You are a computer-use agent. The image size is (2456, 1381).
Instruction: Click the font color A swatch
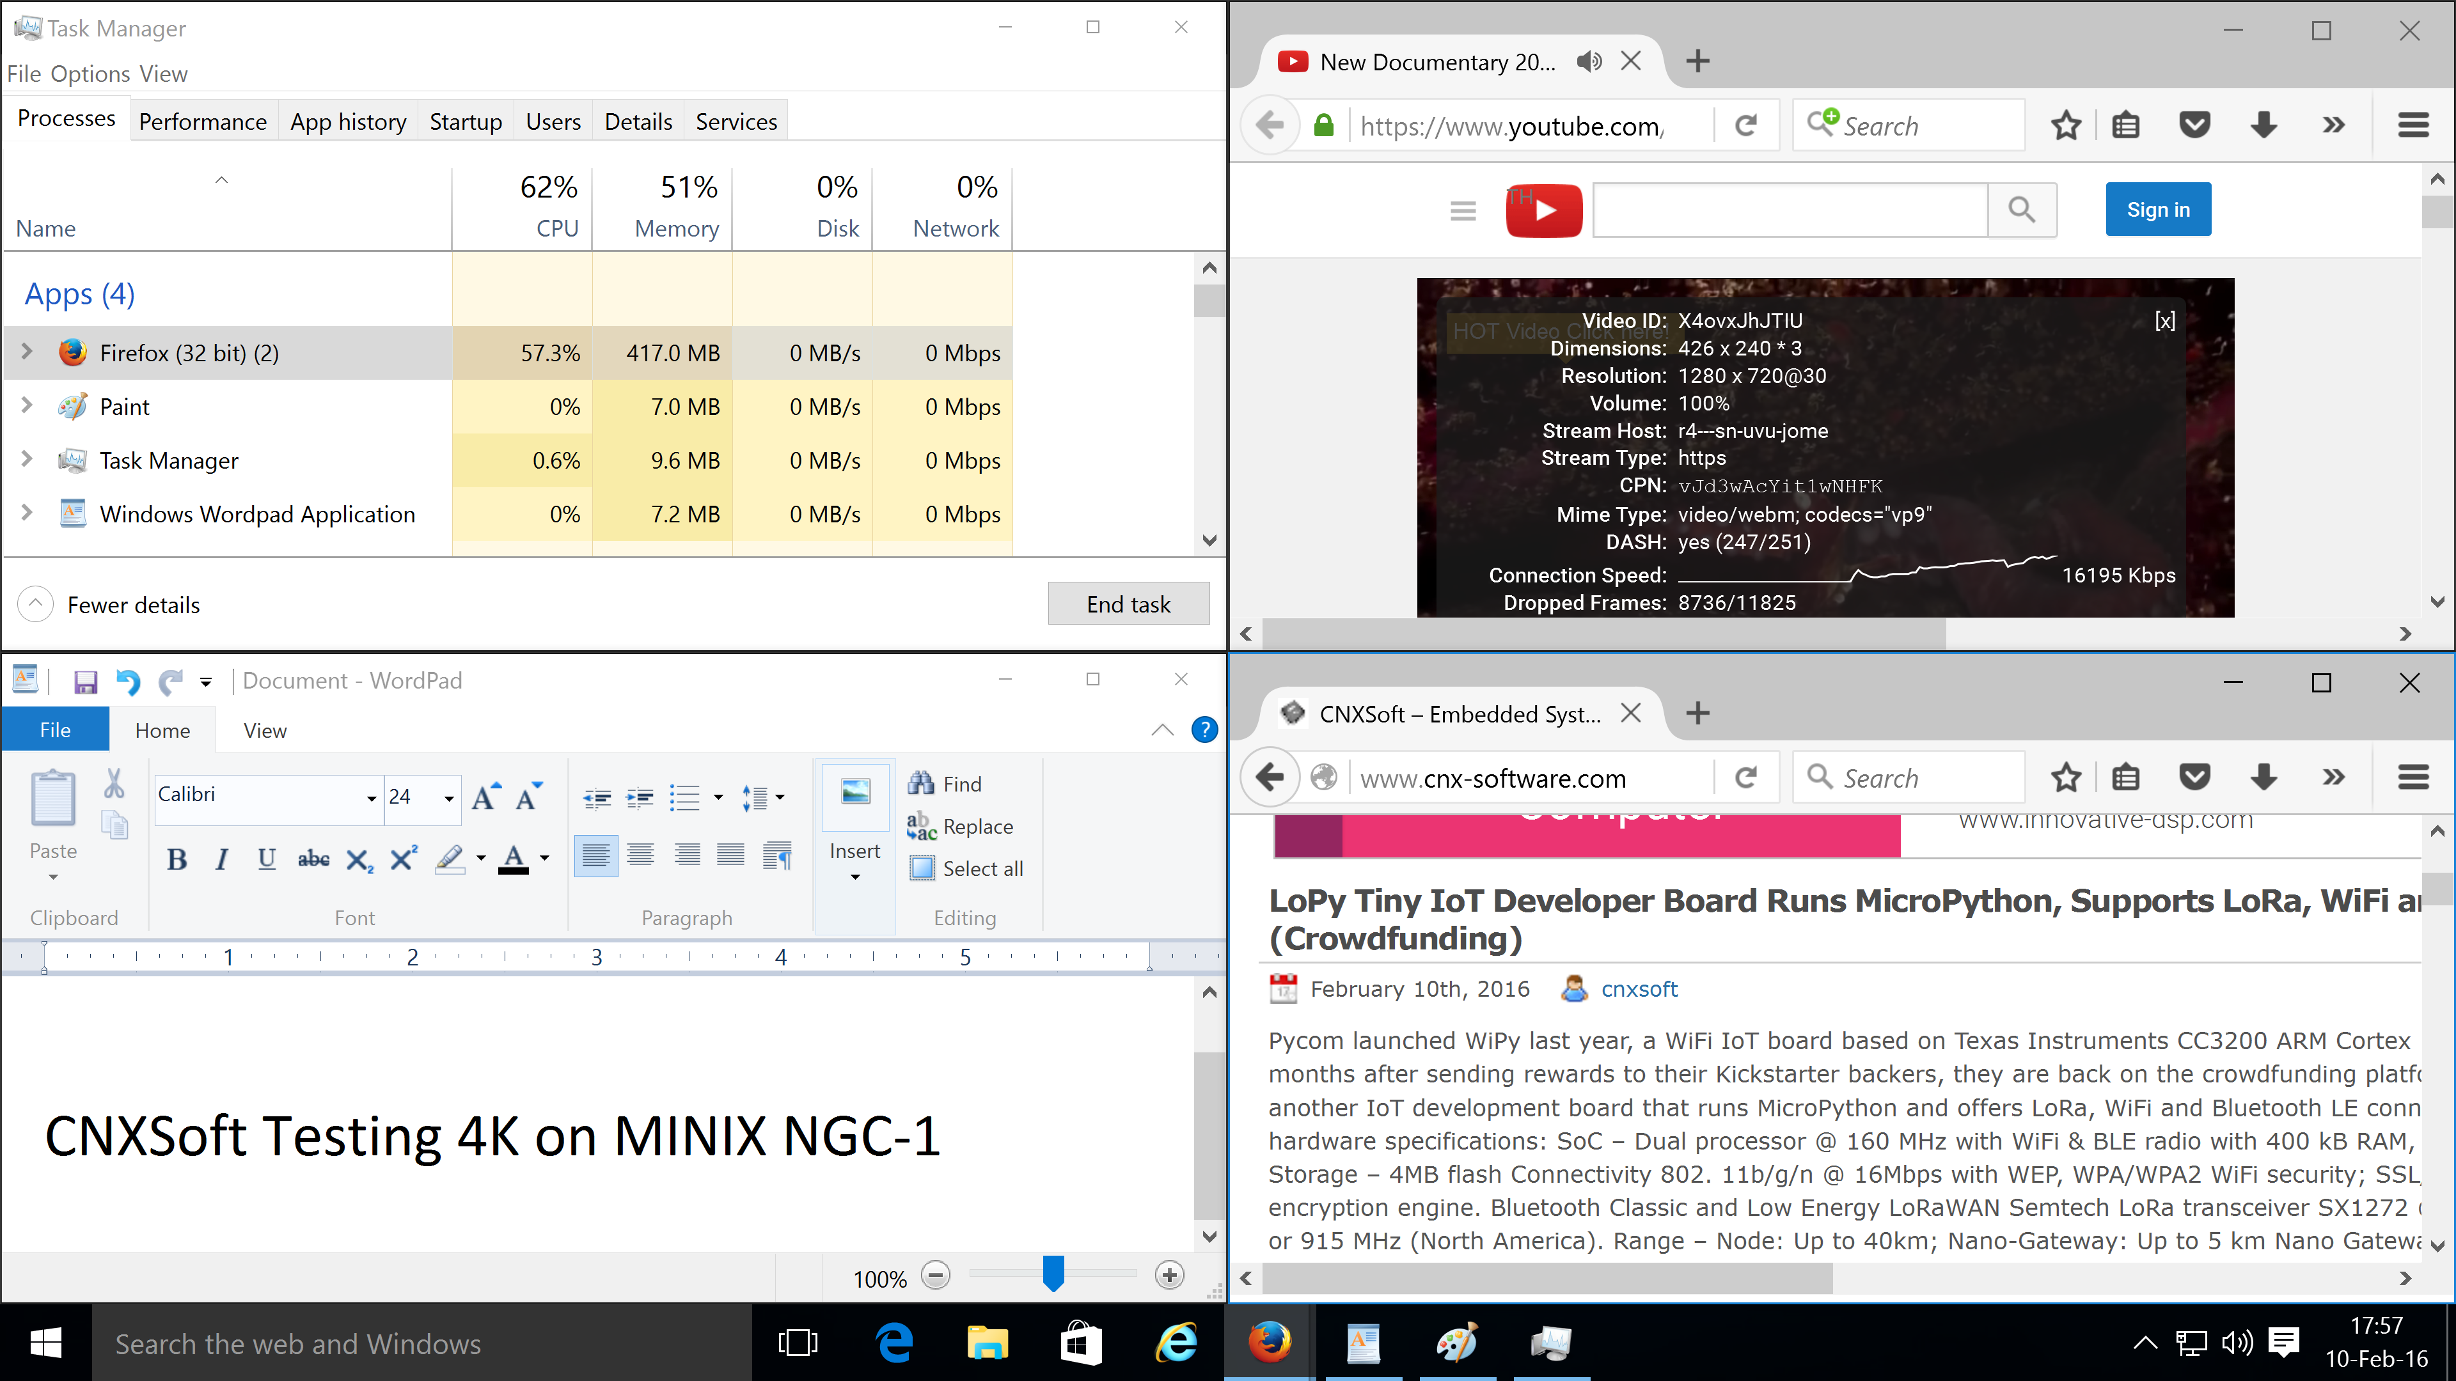[x=514, y=860]
